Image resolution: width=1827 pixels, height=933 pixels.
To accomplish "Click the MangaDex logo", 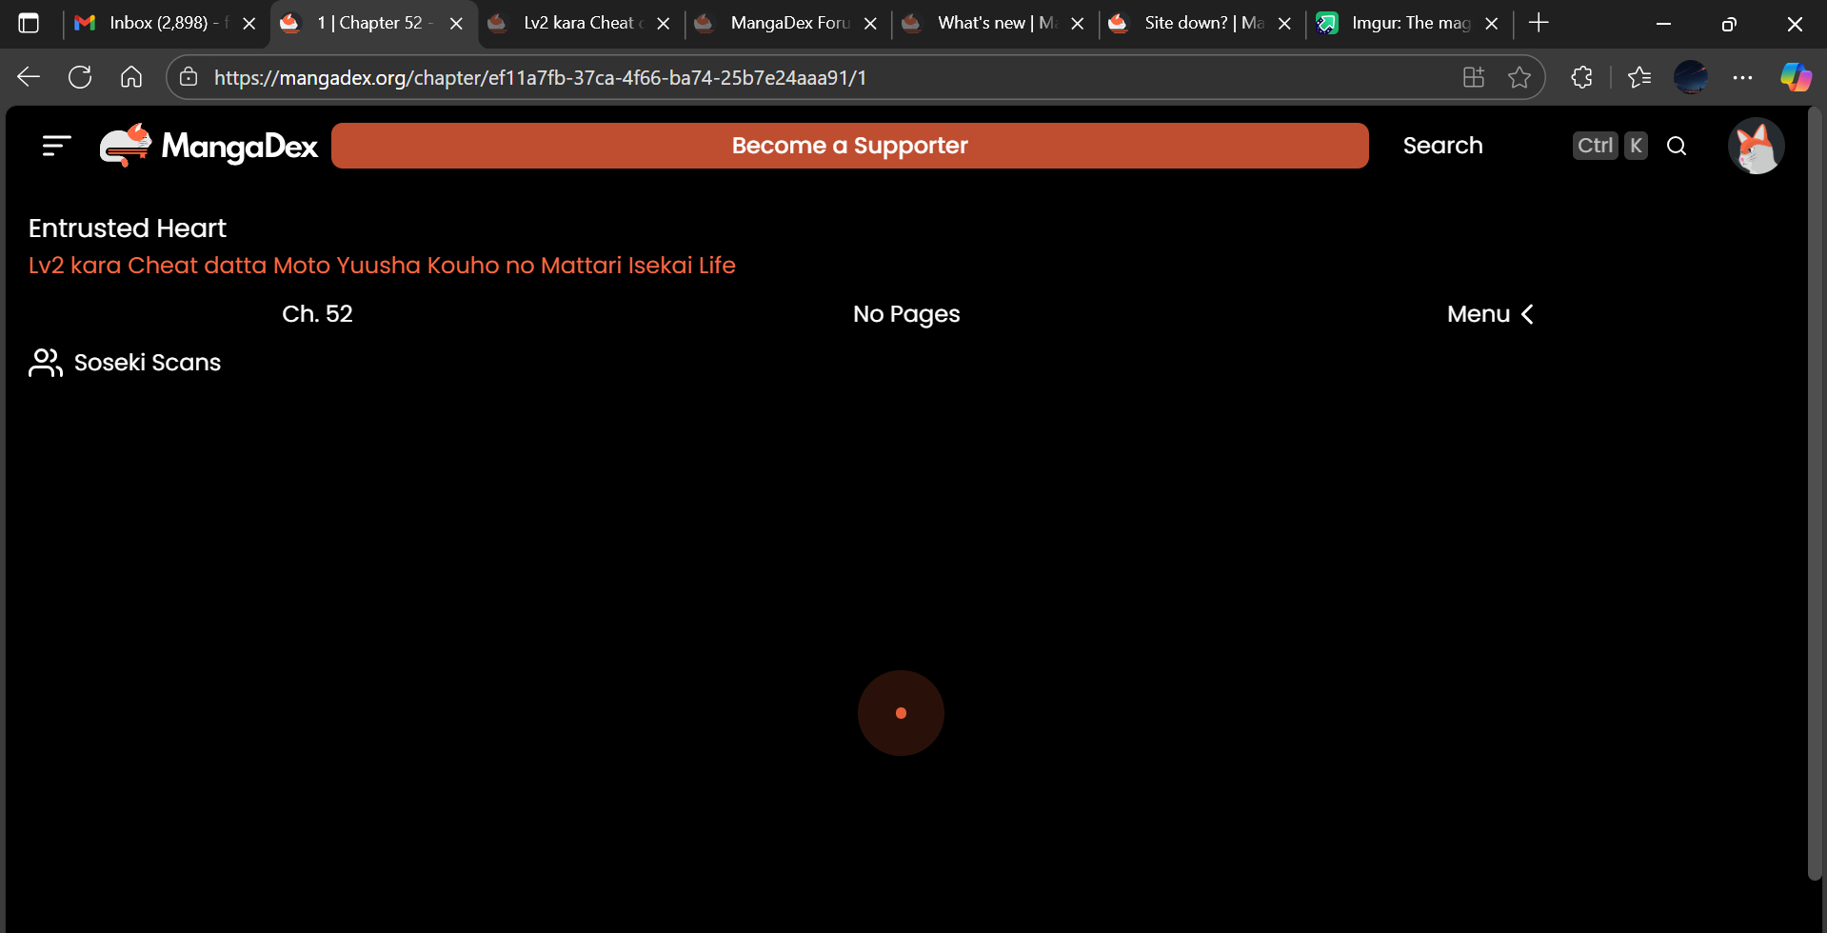I will click(x=209, y=146).
